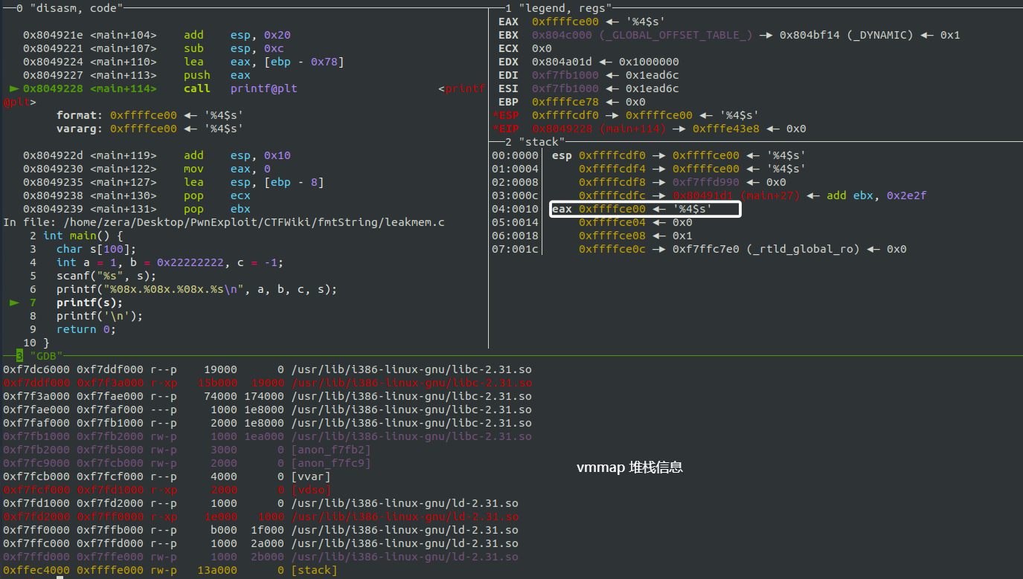Click the (_GLOBAL_OFFSET_TABLE_) symbol
Viewport: 1023px width, 579px height.
tap(676, 35)
